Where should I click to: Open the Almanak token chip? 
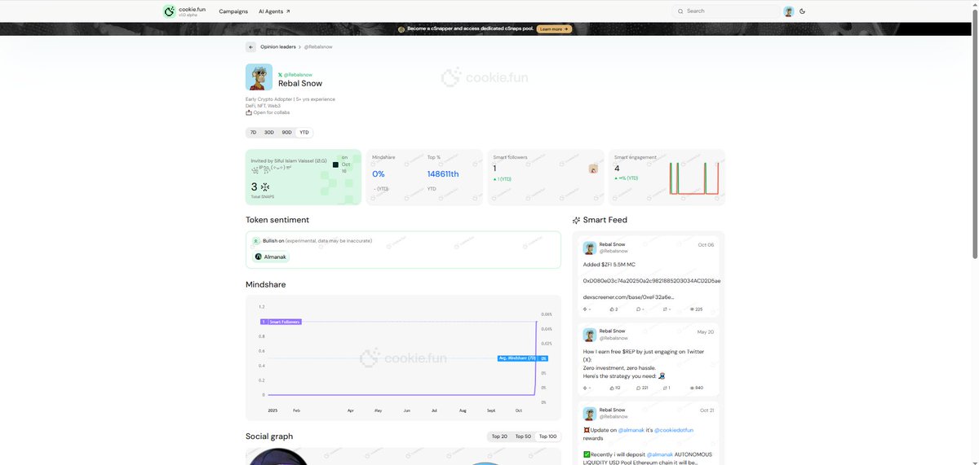(272, 257)
